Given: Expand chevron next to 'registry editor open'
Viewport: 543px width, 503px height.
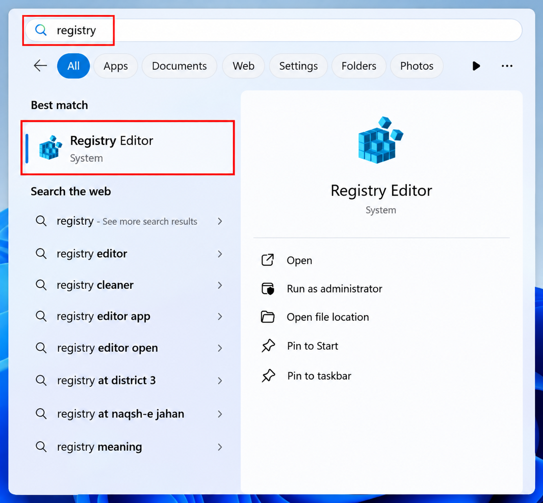Looking at the screenshot, I should pyautogui.click(x=220, y=348).
